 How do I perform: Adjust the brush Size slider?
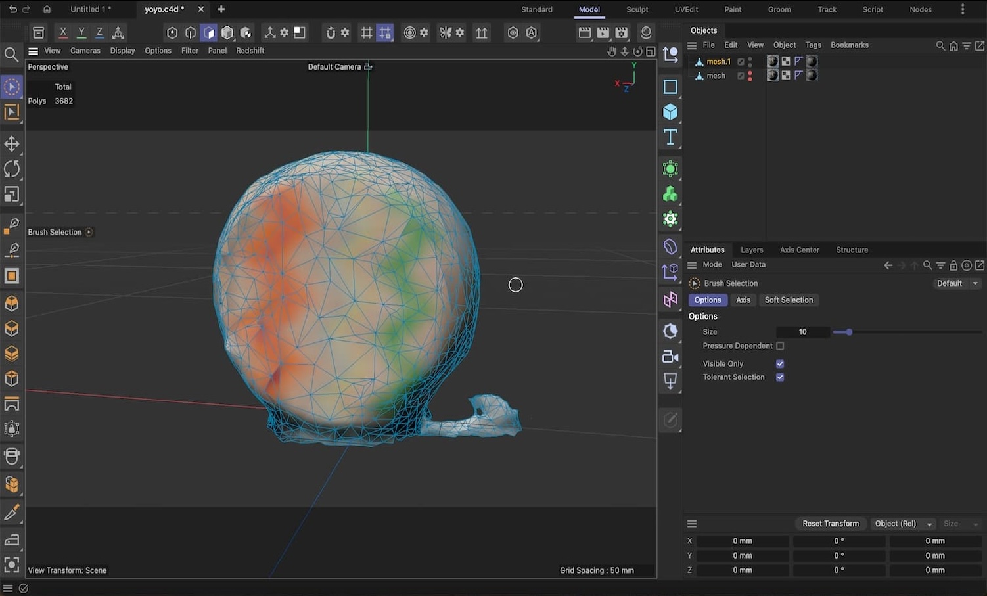(848, 332)
